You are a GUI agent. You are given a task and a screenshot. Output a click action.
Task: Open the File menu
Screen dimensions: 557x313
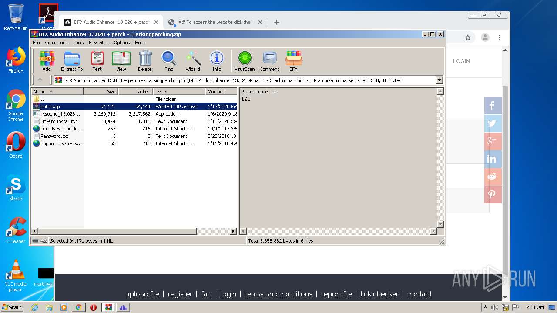coord(36,43)
